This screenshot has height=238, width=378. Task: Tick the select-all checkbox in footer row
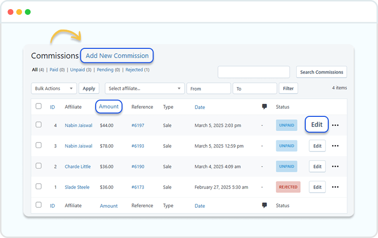click(39, 204)
